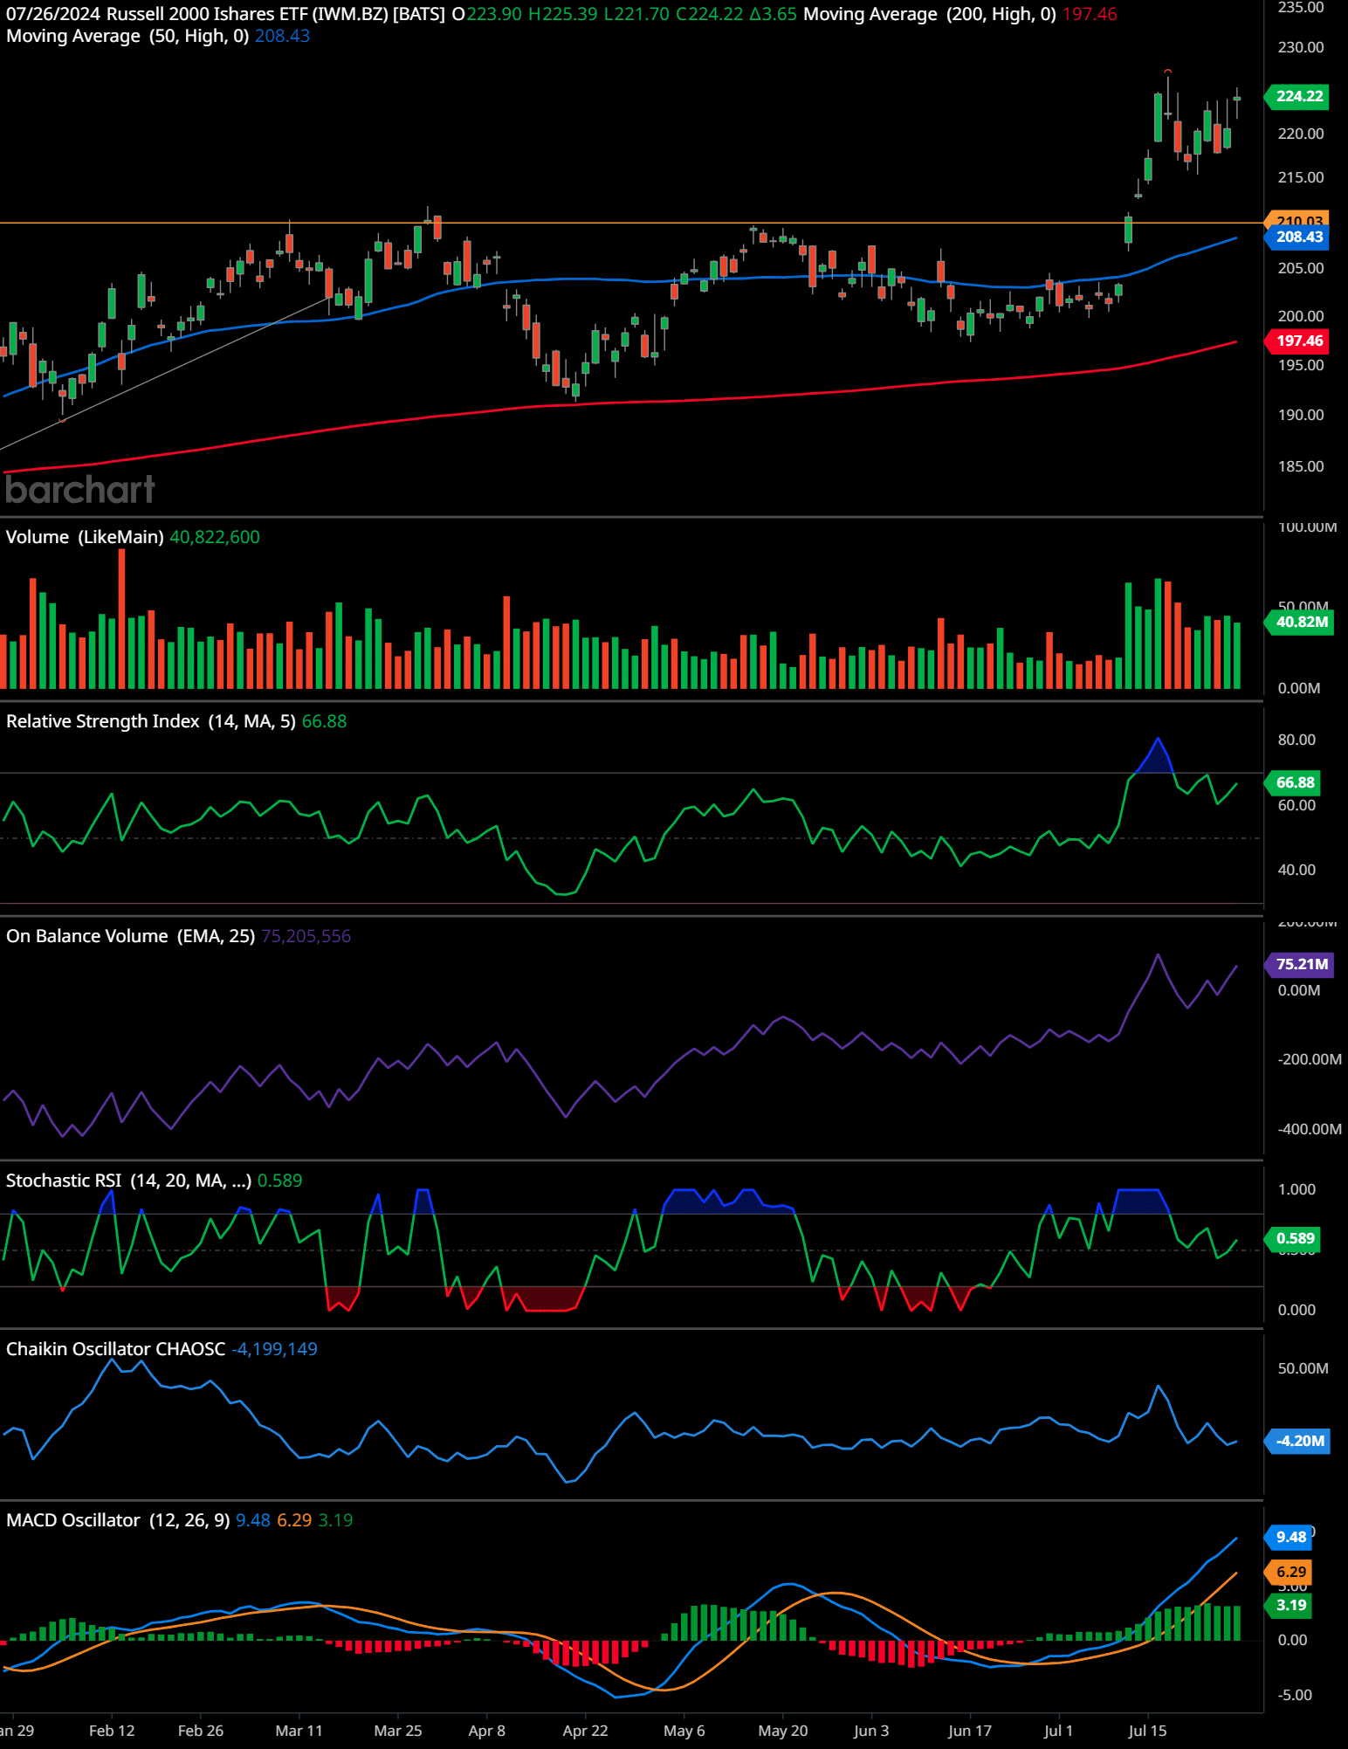Click the green 40.82M volume tag
Viewport: 1348px width, 1749px height.
click(x=1300, y=622)
